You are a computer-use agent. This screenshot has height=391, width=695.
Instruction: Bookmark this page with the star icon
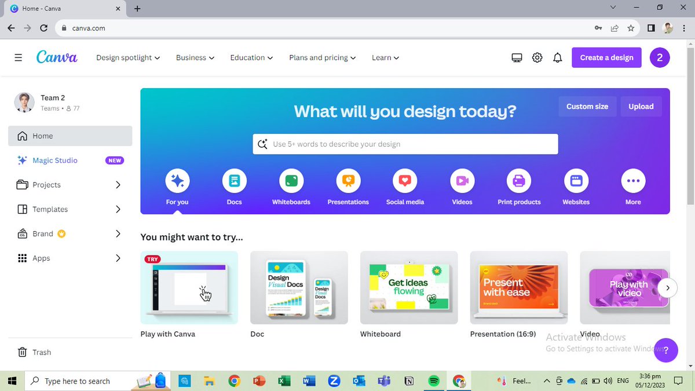(x=631, y=28)
